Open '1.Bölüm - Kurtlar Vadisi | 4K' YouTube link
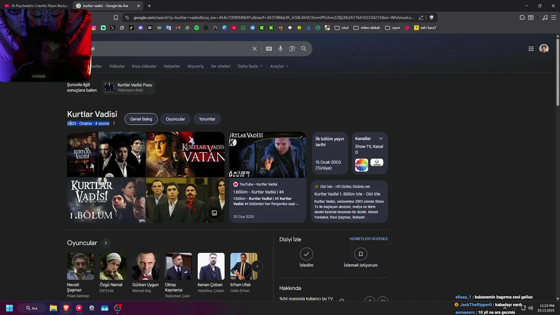This screenshot has height=315, width=560. (x=259, y=192)
